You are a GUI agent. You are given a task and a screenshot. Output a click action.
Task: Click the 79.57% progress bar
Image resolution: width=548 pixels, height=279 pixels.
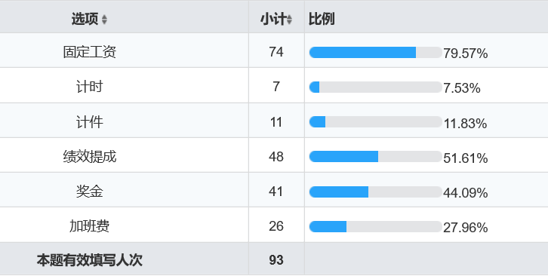[375, 52]
